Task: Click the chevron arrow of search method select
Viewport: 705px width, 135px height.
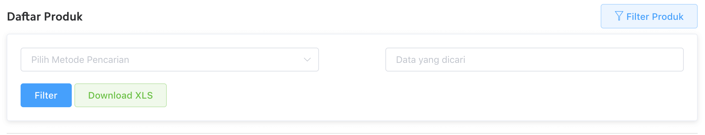Action: pyautogui.click(x=307, y=60)
